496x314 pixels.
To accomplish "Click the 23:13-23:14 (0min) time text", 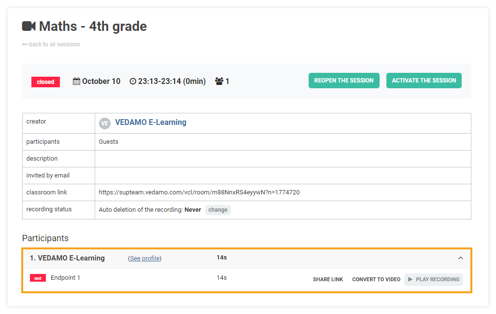I will click(x=172, y=81).
